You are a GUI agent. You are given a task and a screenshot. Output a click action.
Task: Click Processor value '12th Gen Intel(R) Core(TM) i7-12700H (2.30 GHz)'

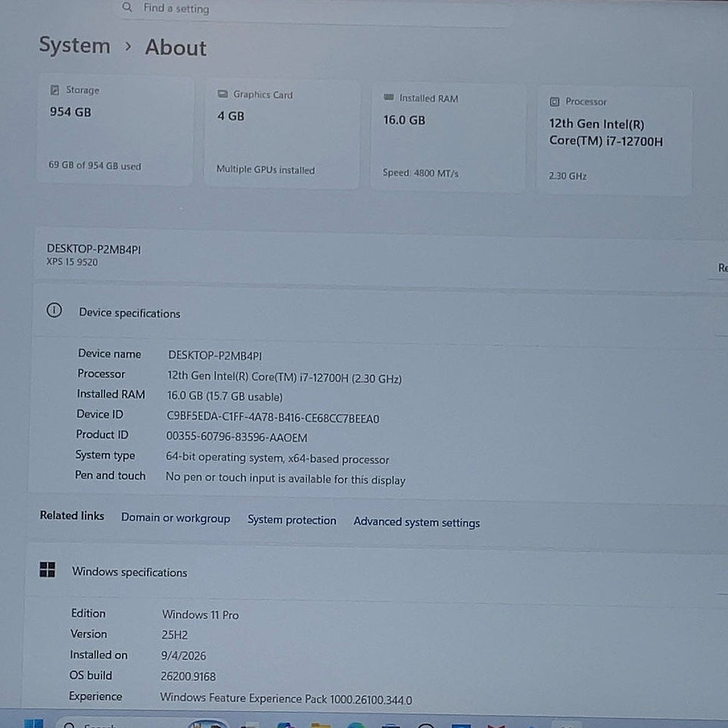tap(284, 378)
